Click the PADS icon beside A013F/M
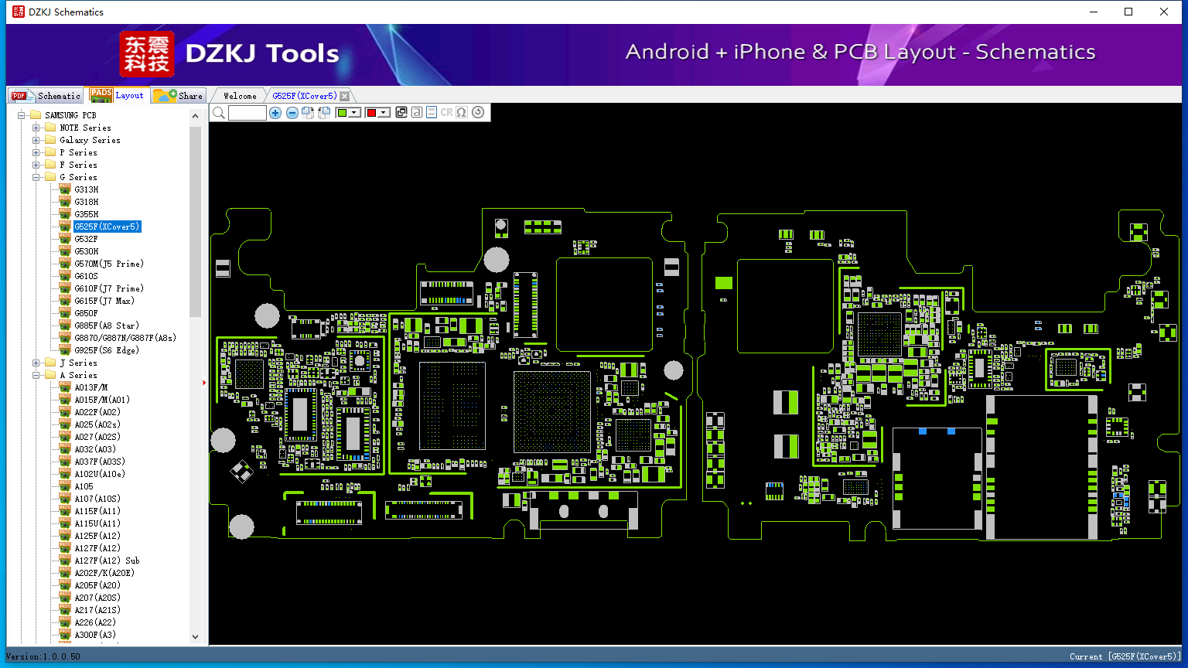 coord(65,387)
